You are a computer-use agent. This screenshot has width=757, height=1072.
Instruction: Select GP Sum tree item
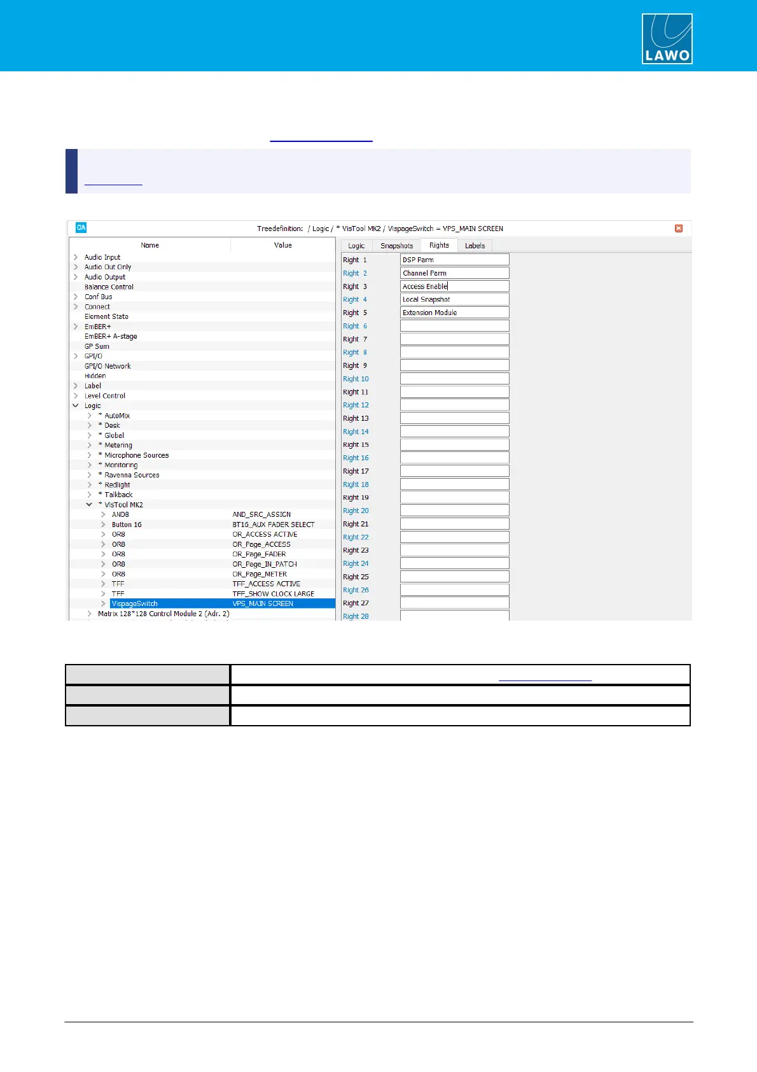pyautogui.click(x=97, y=346)
